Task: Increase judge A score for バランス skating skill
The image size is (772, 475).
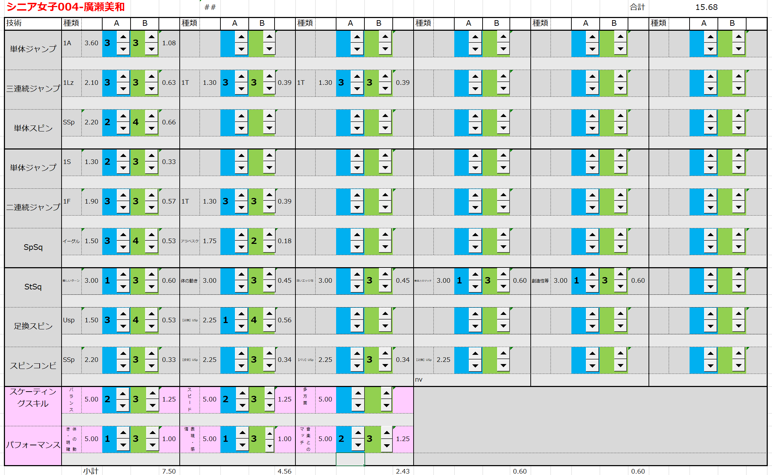Action: (x=123, y=393)
